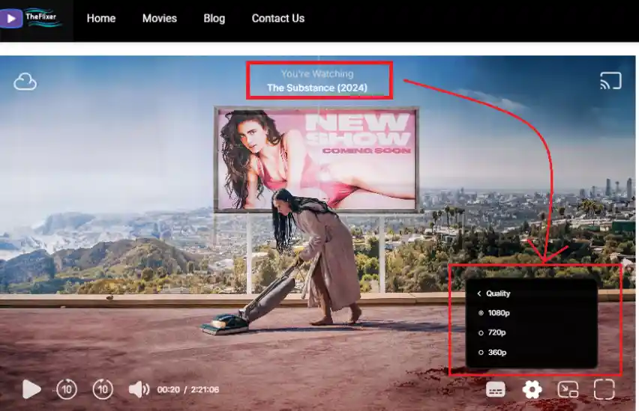Screen dimensions: 639x411
Task: Open the settings gear
Action: click(x=532, y=389)
